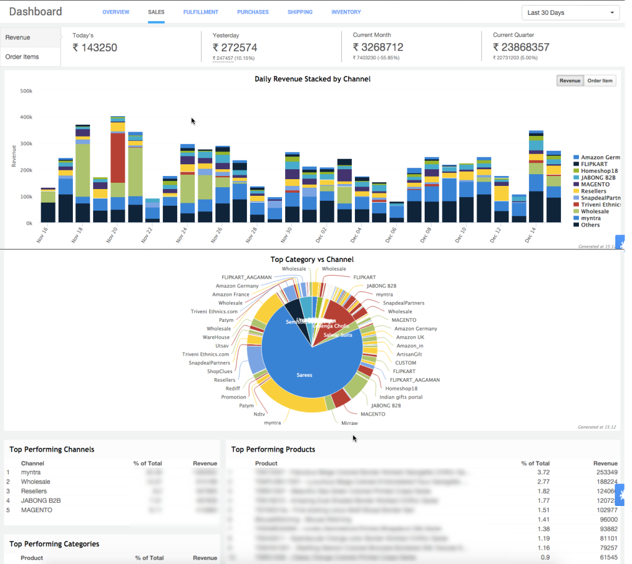The image size is (632, 564).
Task: Open the Inventory tab
Action: [346, 12]
